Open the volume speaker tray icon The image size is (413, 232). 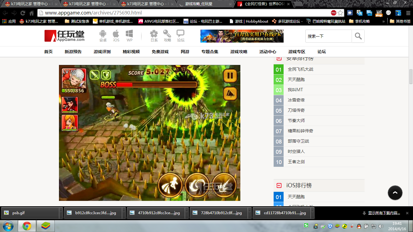[x=381, y=226]
